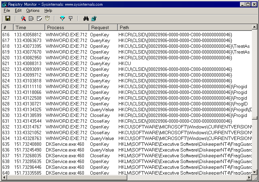Image resolution: width=259 pixels, height=182 pixels.
Task: Click row 625 HKCU Progid path
Action: click(183, 86)
